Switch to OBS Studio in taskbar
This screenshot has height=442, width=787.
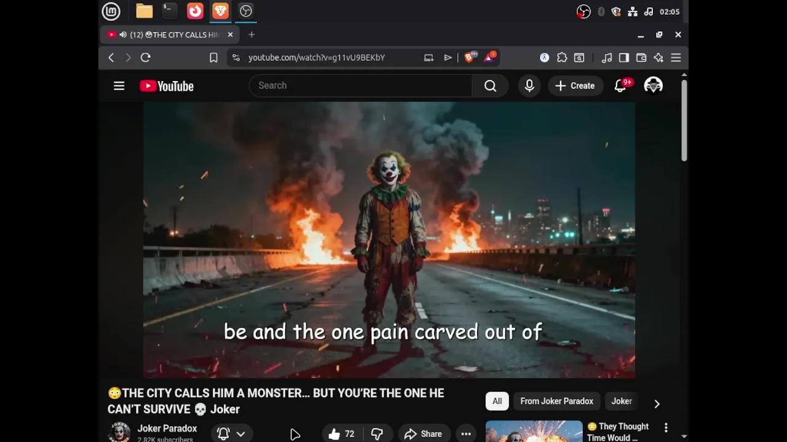point(246,11)
